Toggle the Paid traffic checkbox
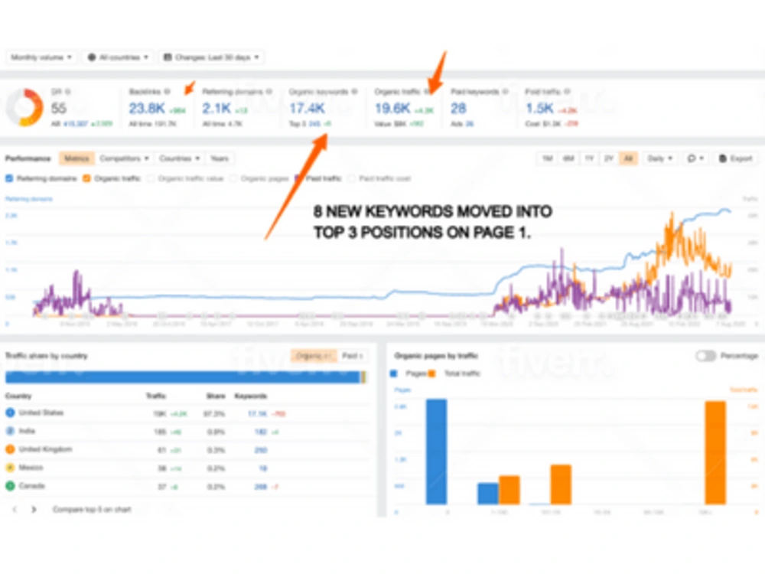The width and height of the screenshot is (765, 574). click(x=298, y=178)
